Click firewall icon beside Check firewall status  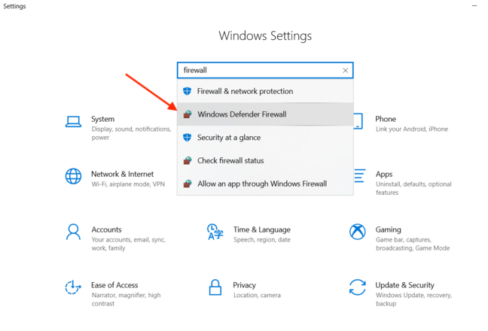(188, 160)
